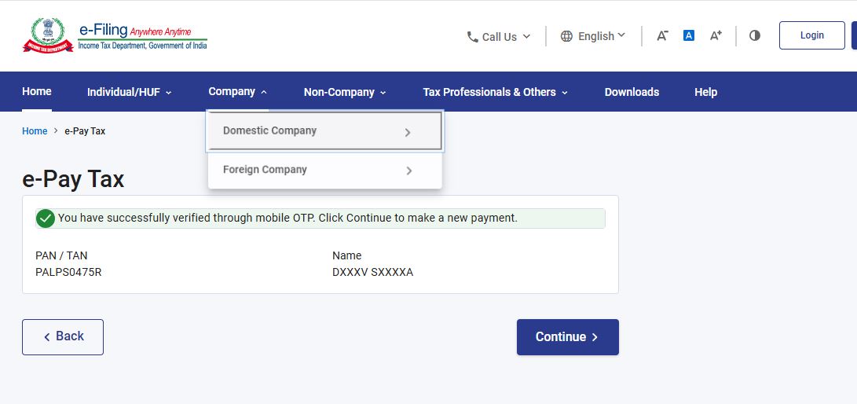Click the phone Call Us icon

[472, 37]
